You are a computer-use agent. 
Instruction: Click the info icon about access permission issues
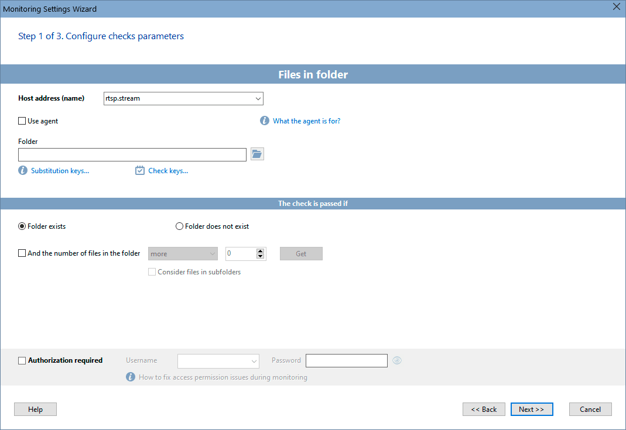131,377
